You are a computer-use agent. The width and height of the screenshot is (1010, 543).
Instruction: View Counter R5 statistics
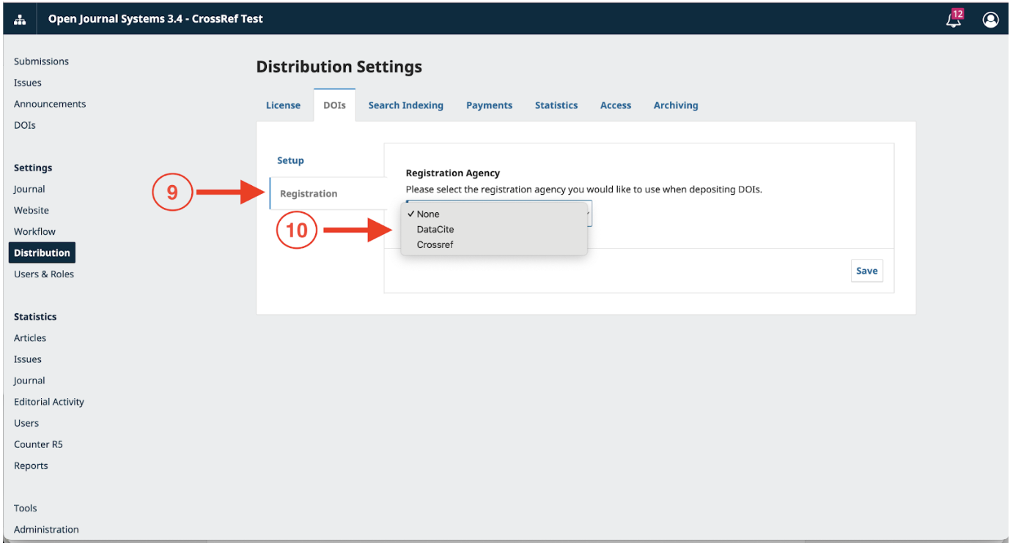click(x=38, y=443)
